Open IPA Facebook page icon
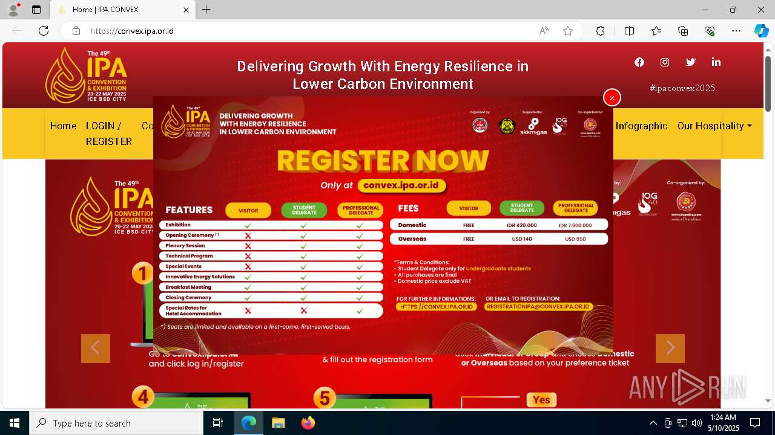Image resolution: width=775 pixels, height=435 pixels. point(639,62)
